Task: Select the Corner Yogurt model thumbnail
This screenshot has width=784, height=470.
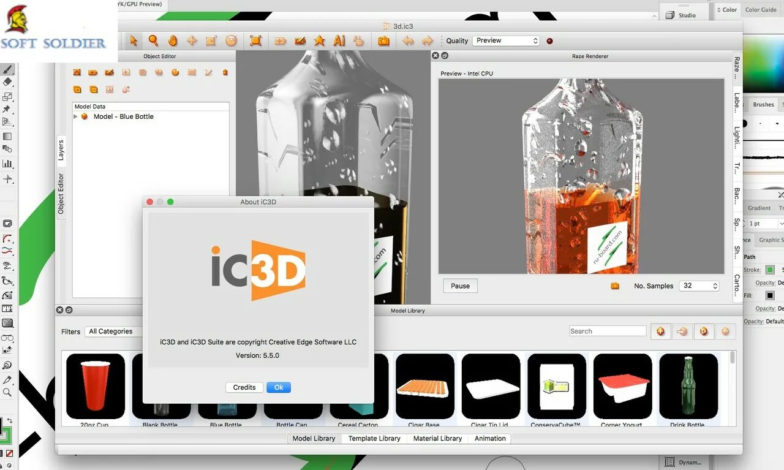Action: 622,386
